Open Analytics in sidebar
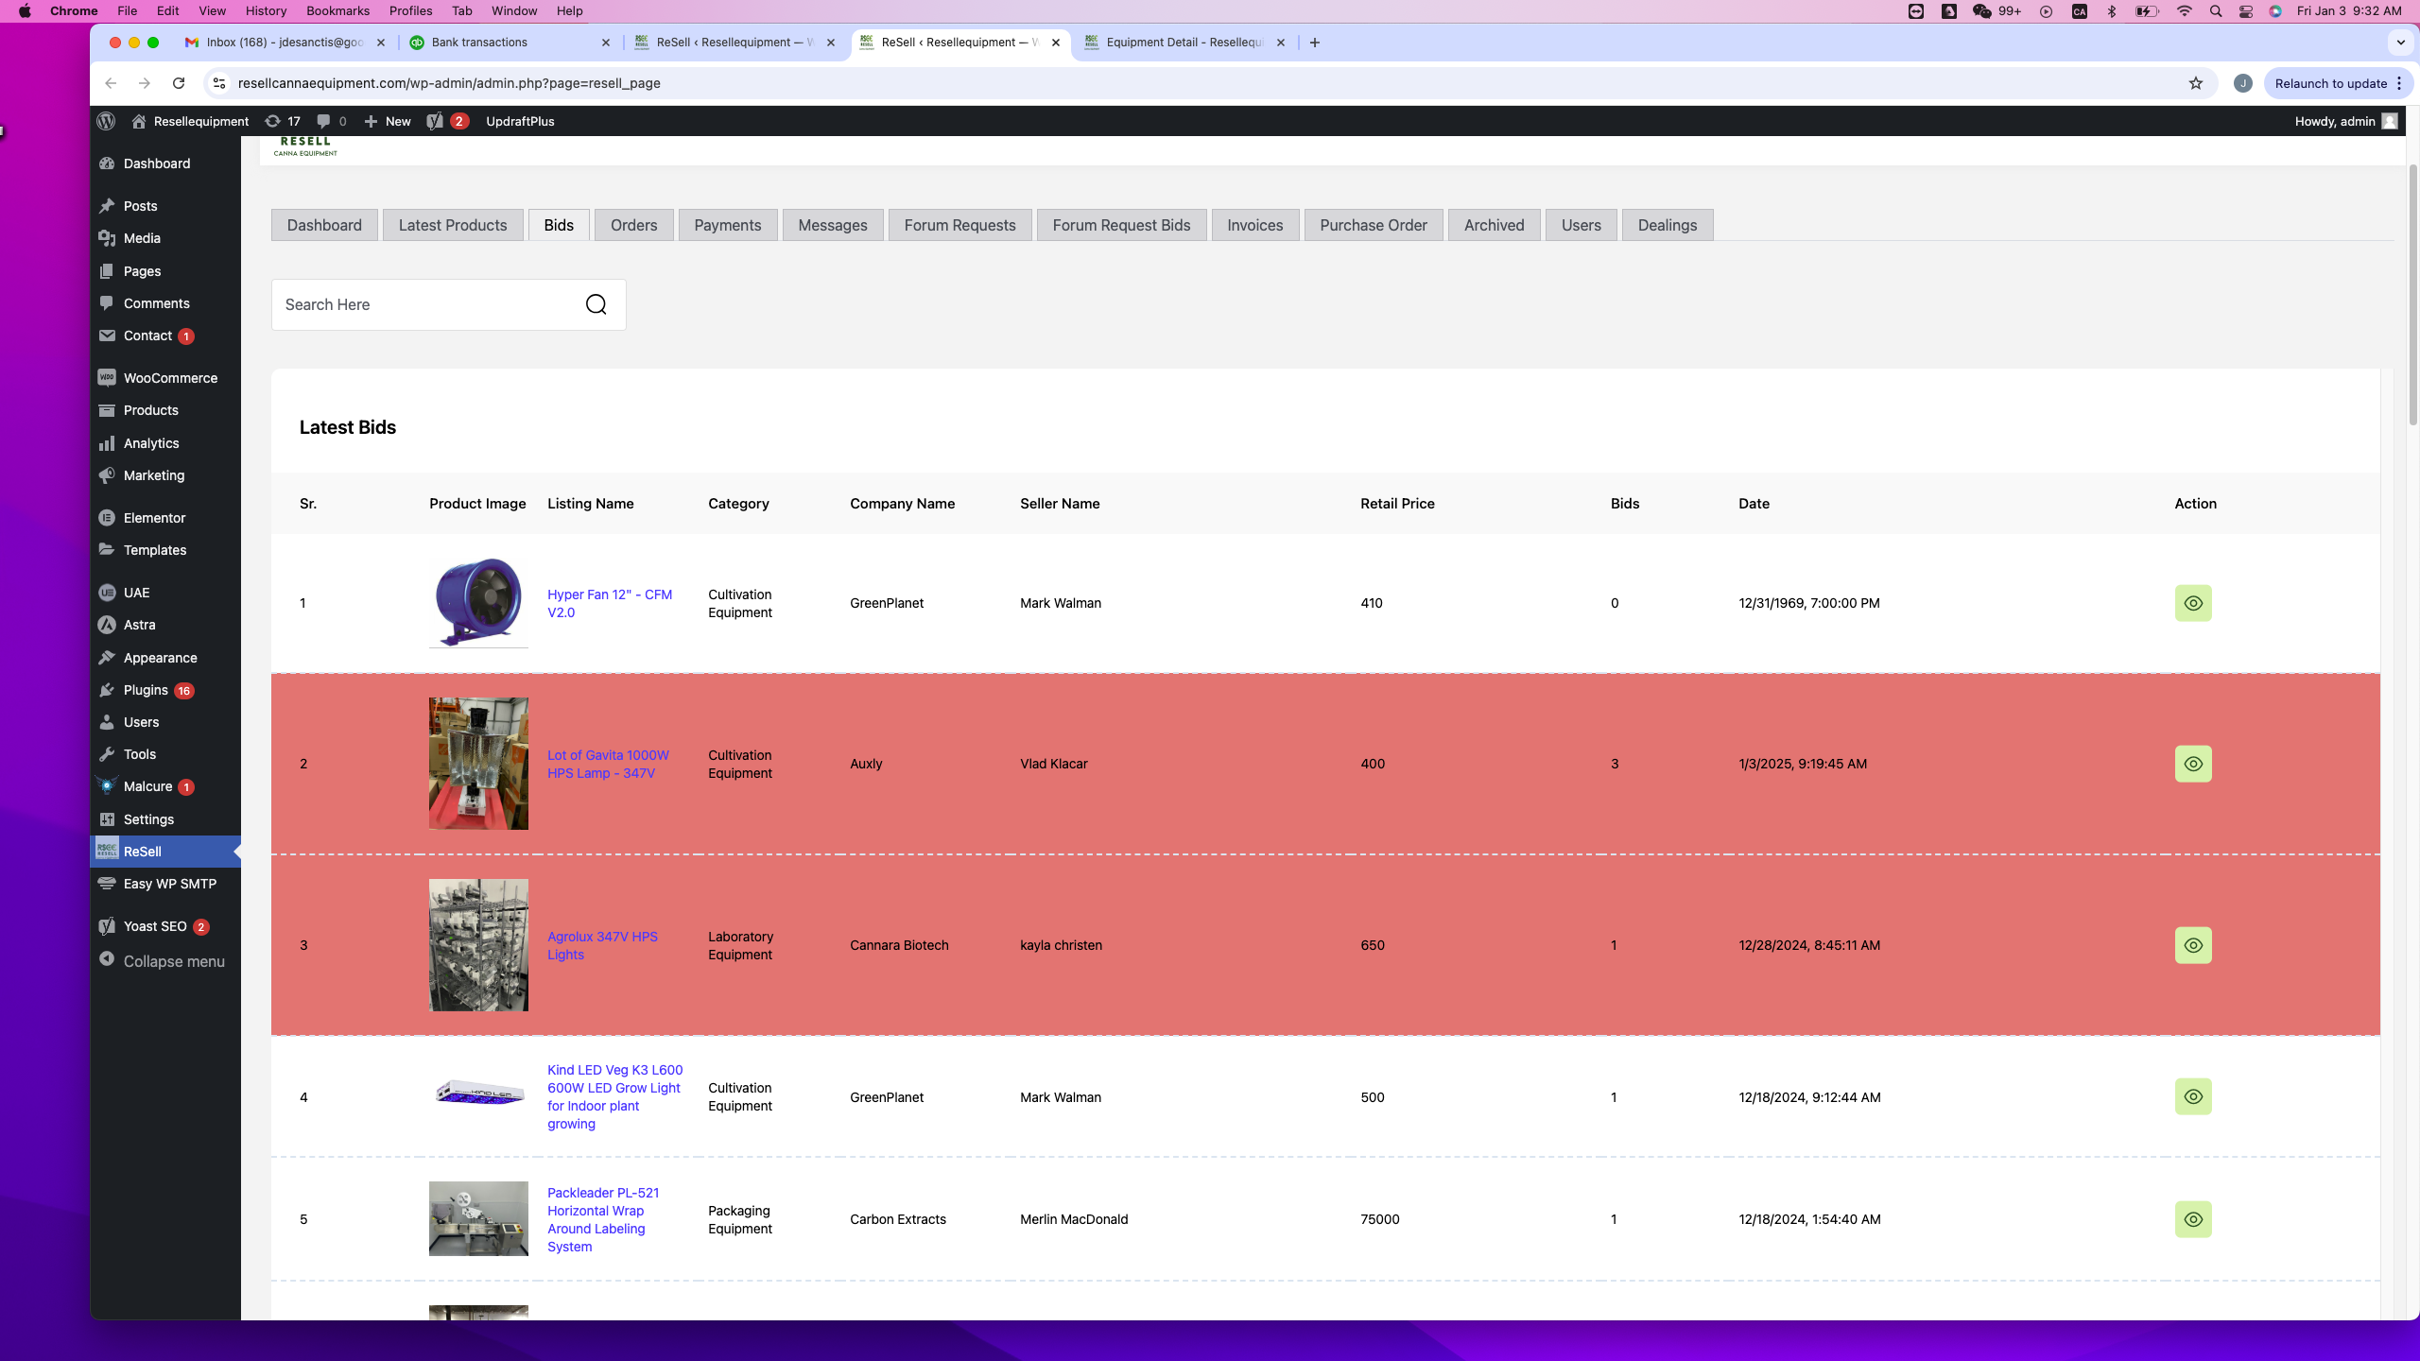Screen dimensions: 2420x1361 click(x=165, y=443)
